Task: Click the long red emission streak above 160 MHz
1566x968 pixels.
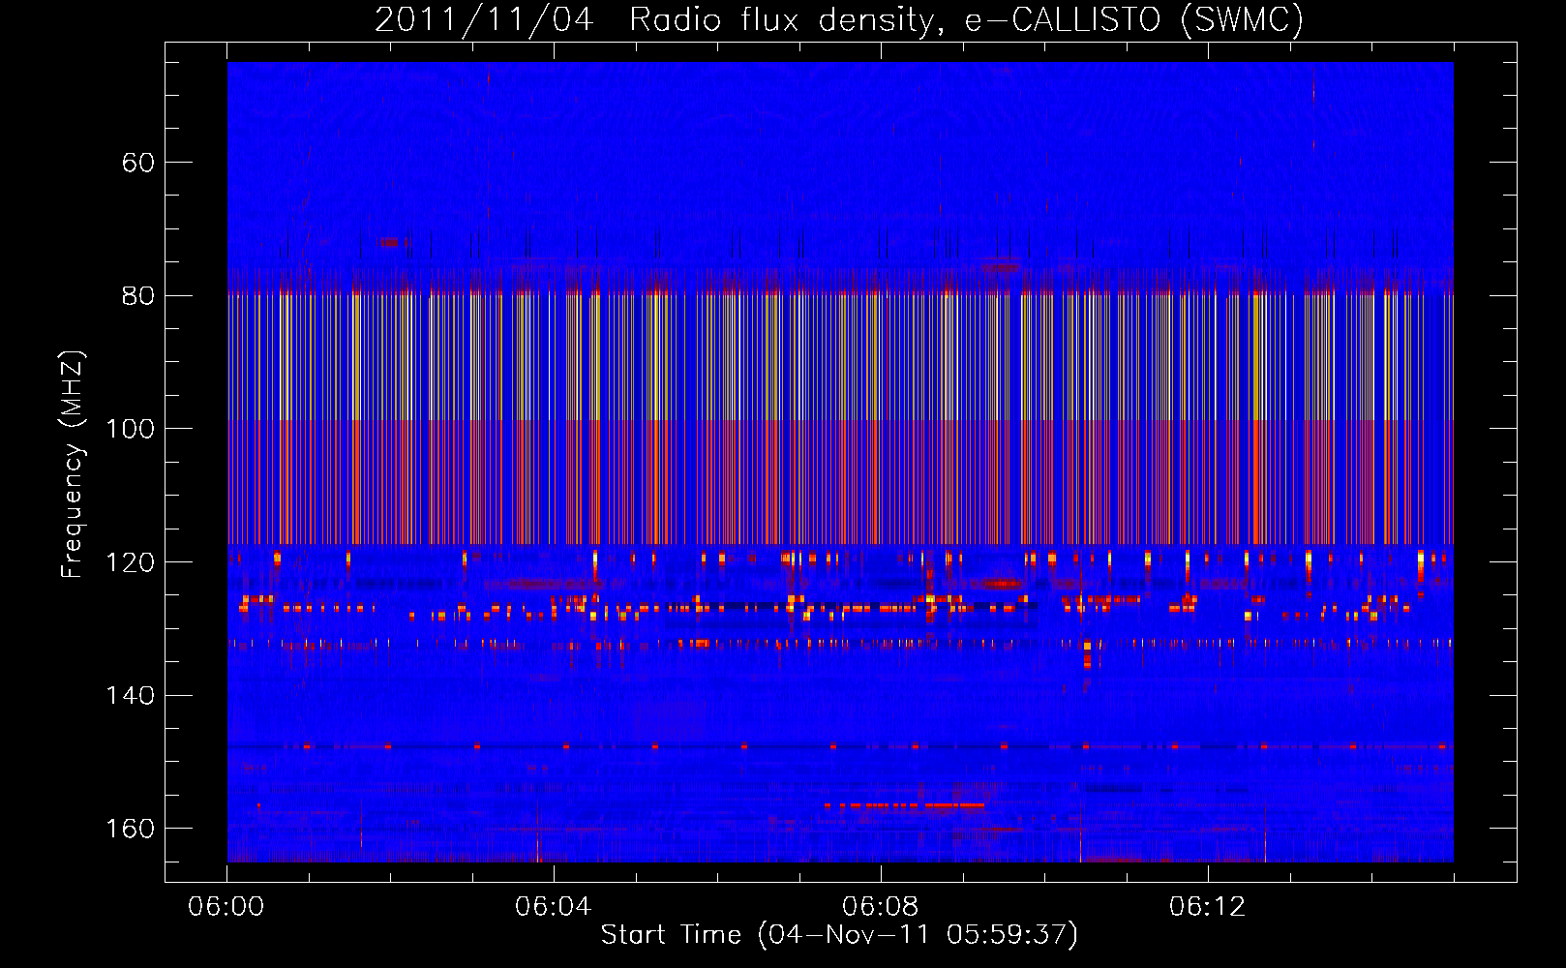Action: (905, 805)
